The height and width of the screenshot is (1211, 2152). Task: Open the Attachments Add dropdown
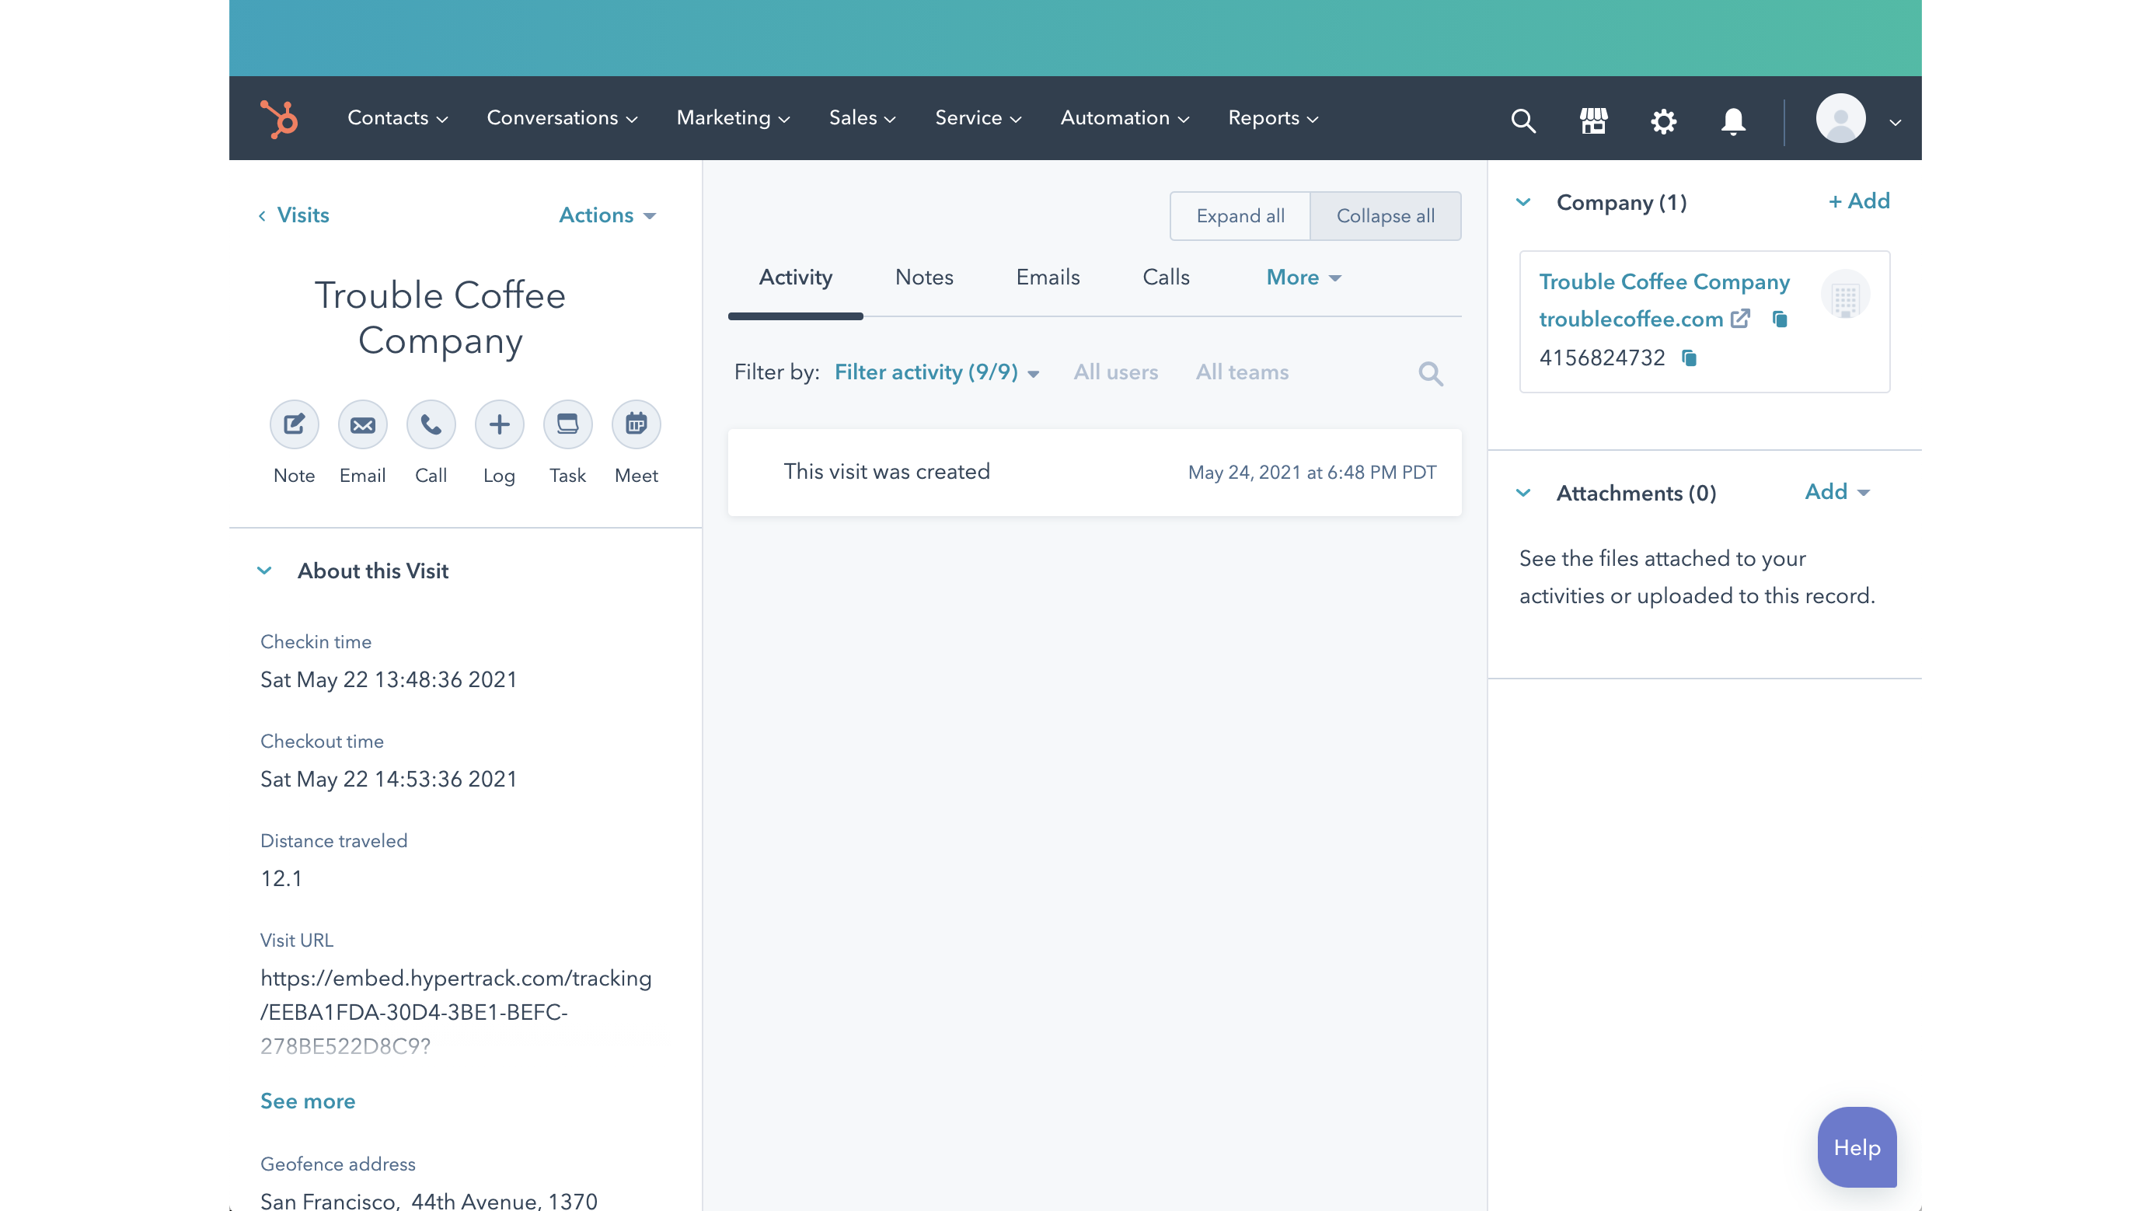pyautogui.click(x=1837, y=492)
